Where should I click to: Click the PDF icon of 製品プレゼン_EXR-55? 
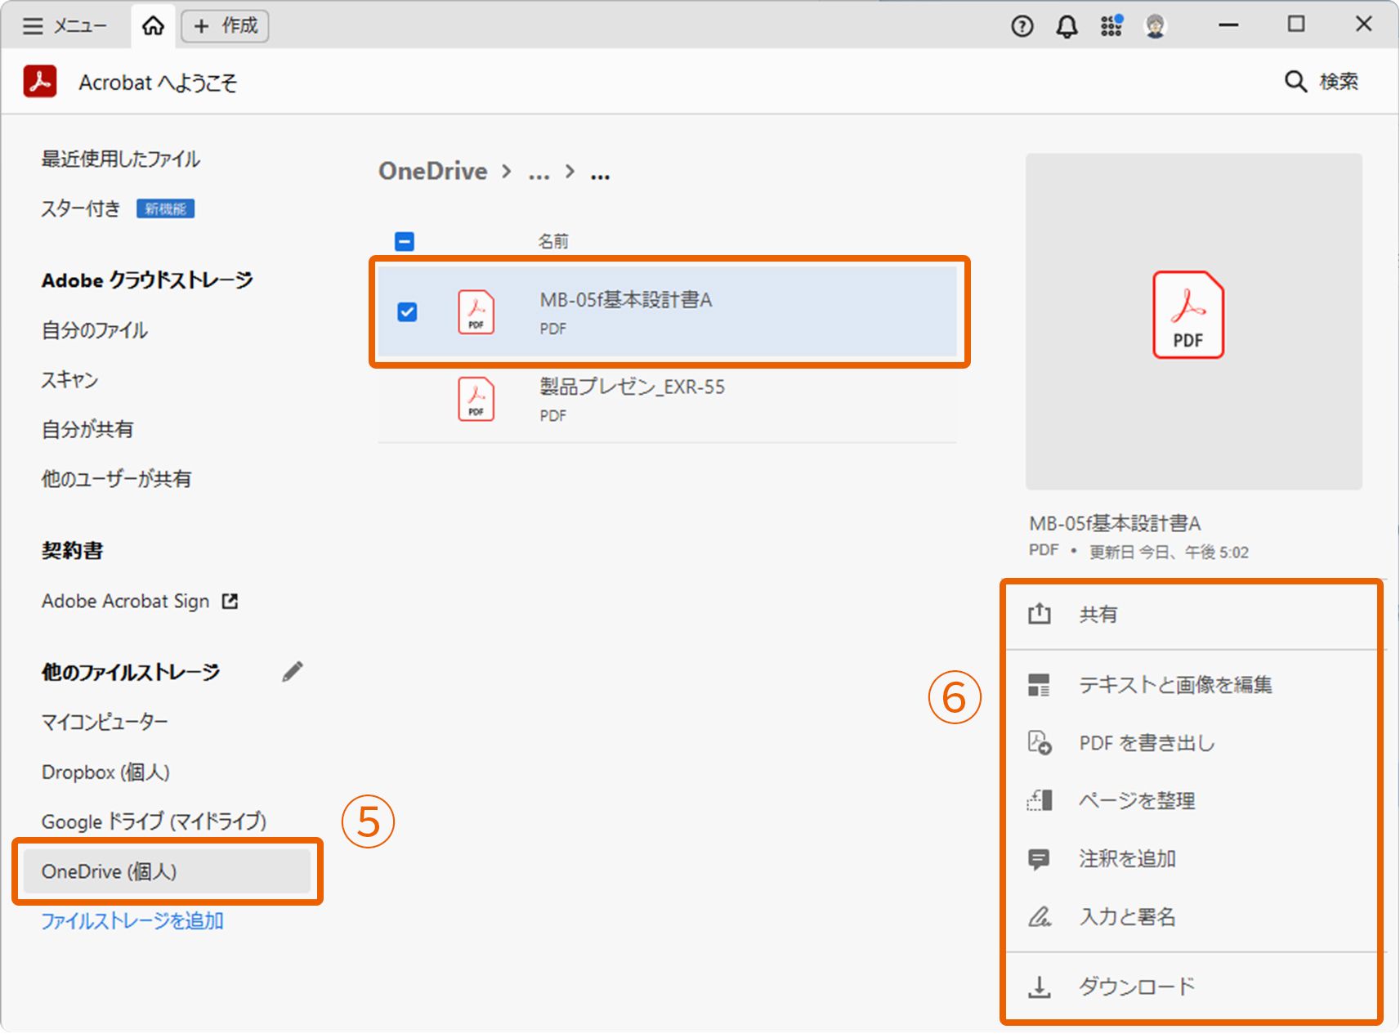[x=476, y=399]
